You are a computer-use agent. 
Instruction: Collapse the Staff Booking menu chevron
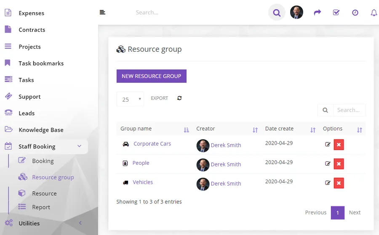point(79,146)
